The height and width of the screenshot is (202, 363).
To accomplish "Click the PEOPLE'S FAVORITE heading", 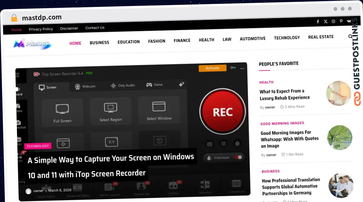I will click(279, 64).
